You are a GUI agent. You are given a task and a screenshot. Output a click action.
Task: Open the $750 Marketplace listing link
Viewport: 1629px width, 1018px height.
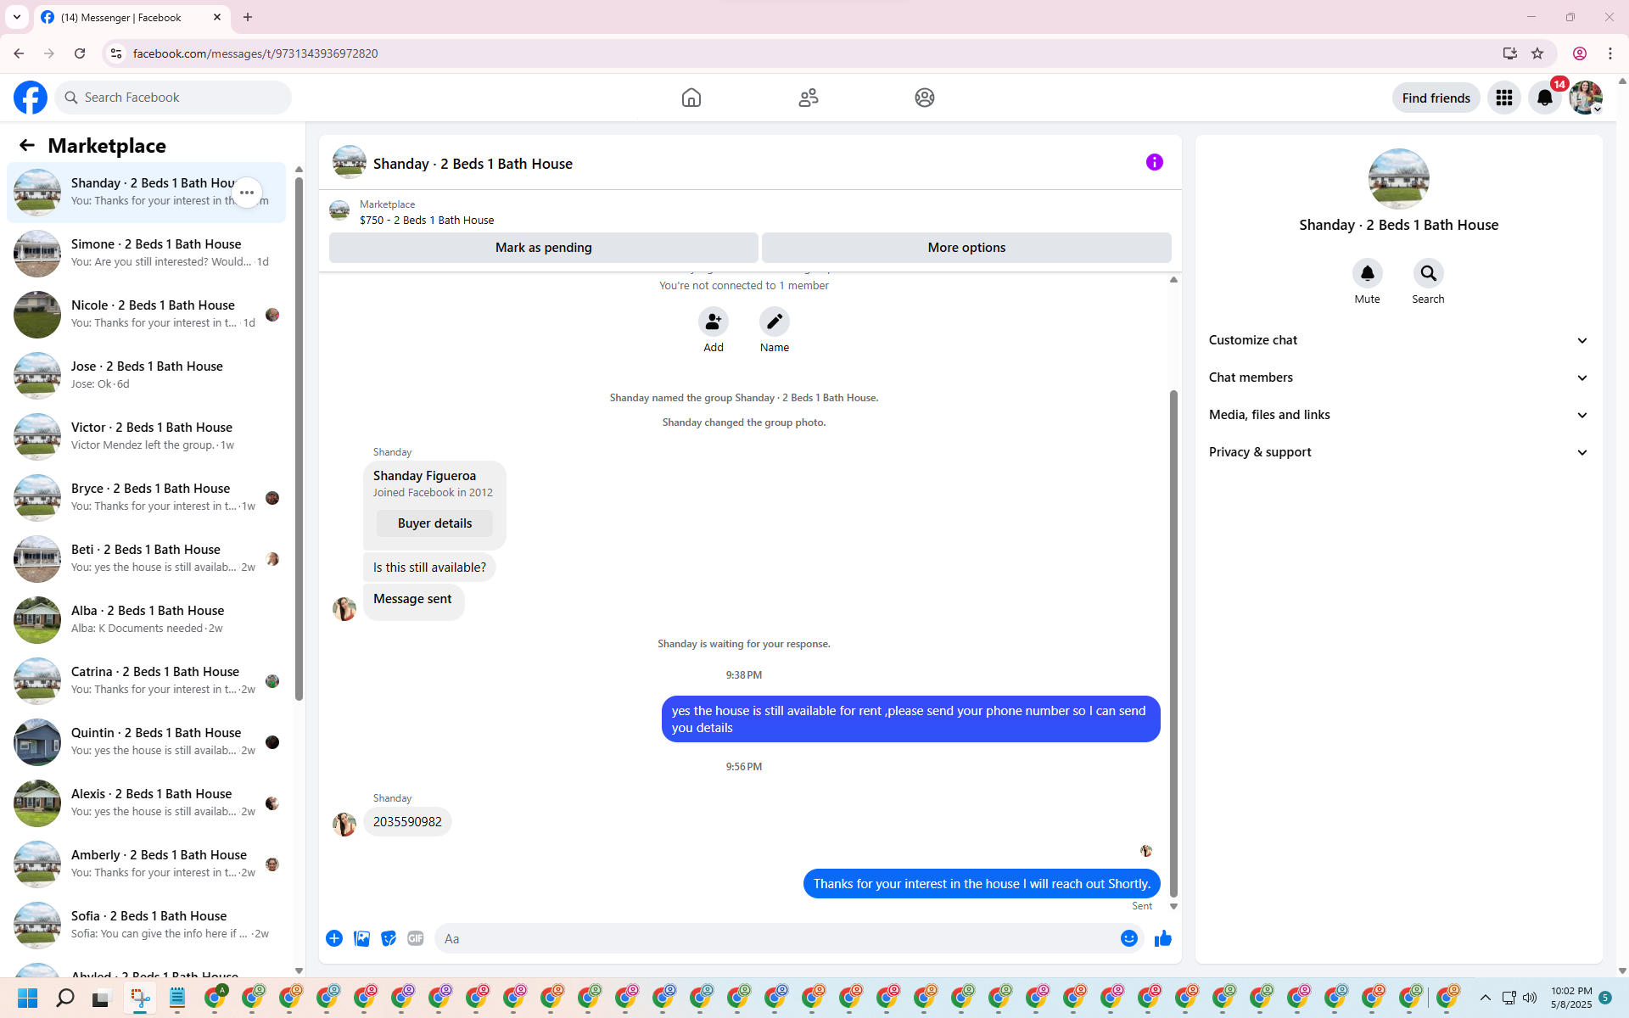point(427,220)
